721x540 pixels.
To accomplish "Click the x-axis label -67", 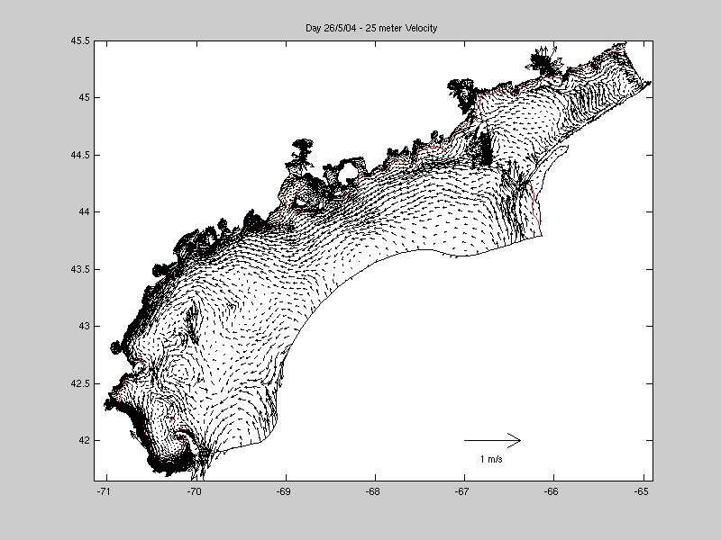I will (x=462, y=491).
